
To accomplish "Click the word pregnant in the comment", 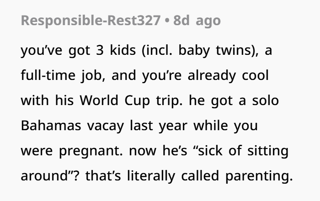I will (91, 151).
